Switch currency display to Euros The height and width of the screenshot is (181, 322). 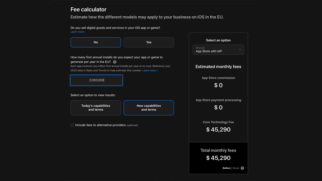coord(236,168)
